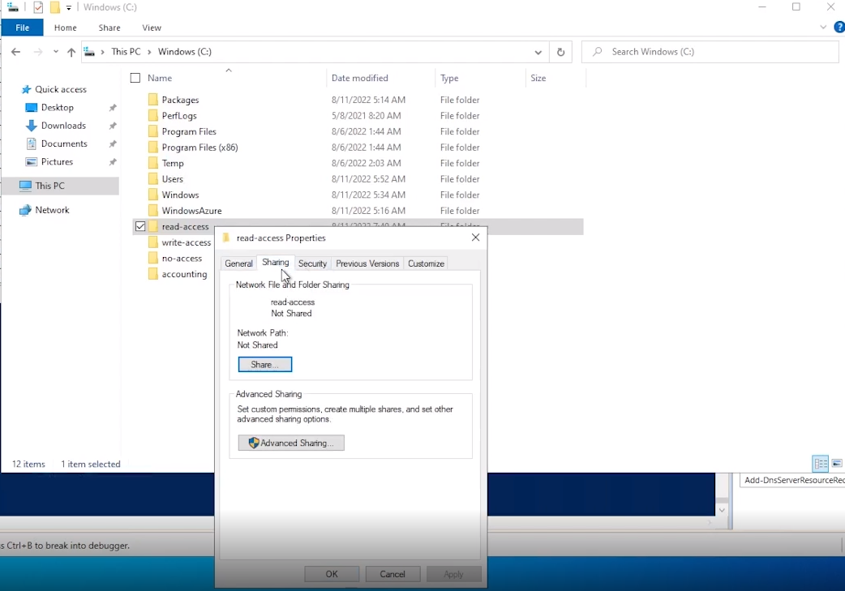Close the read-access Properties dialog
The width and height of the screenshot is (845, 591).
tap(475, 238)
